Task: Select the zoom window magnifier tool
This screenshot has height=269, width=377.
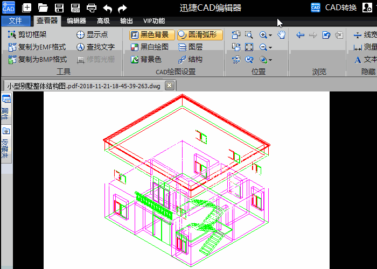Action: tap(249, 35)
